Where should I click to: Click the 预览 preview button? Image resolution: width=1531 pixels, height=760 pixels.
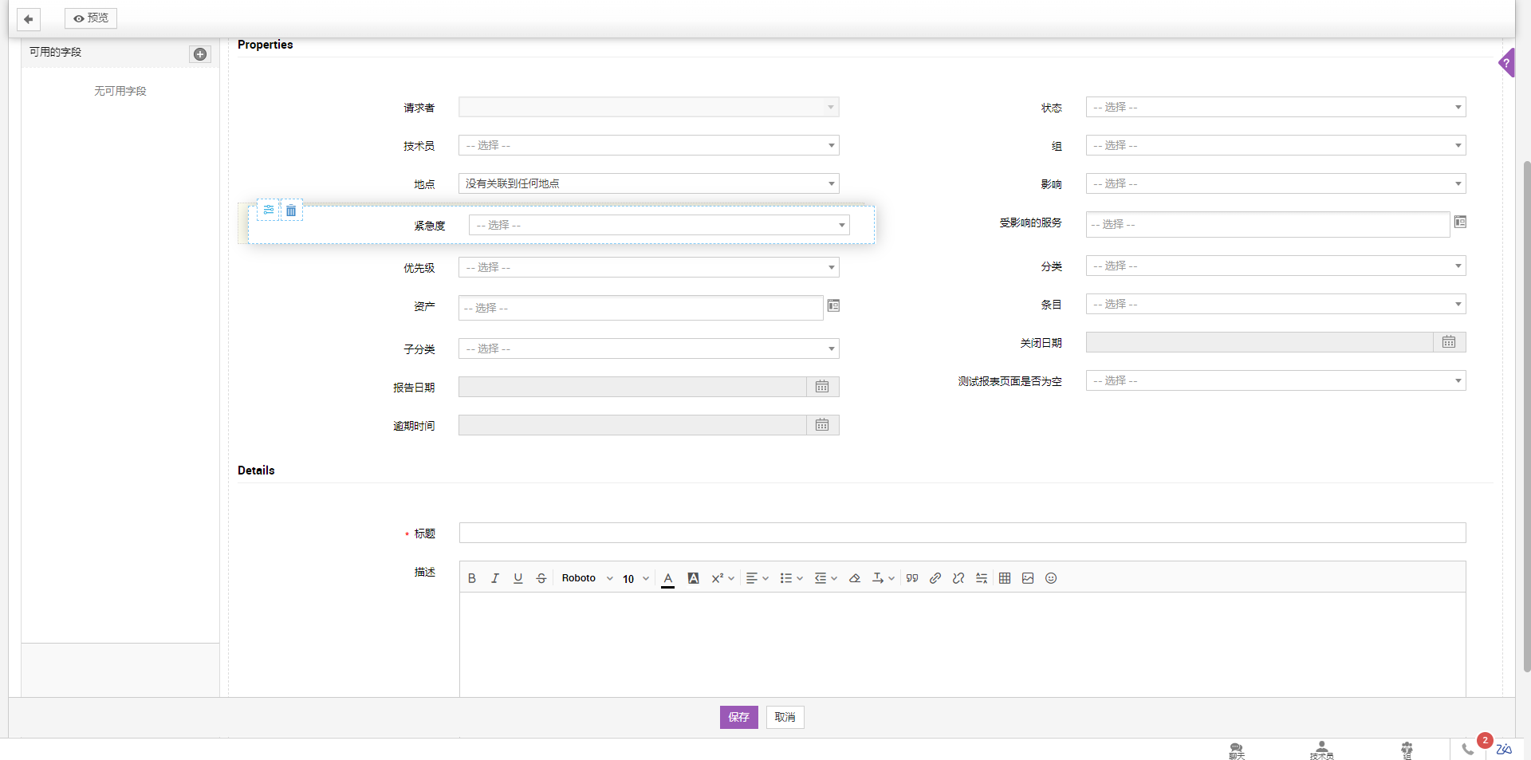pos(91,18)
